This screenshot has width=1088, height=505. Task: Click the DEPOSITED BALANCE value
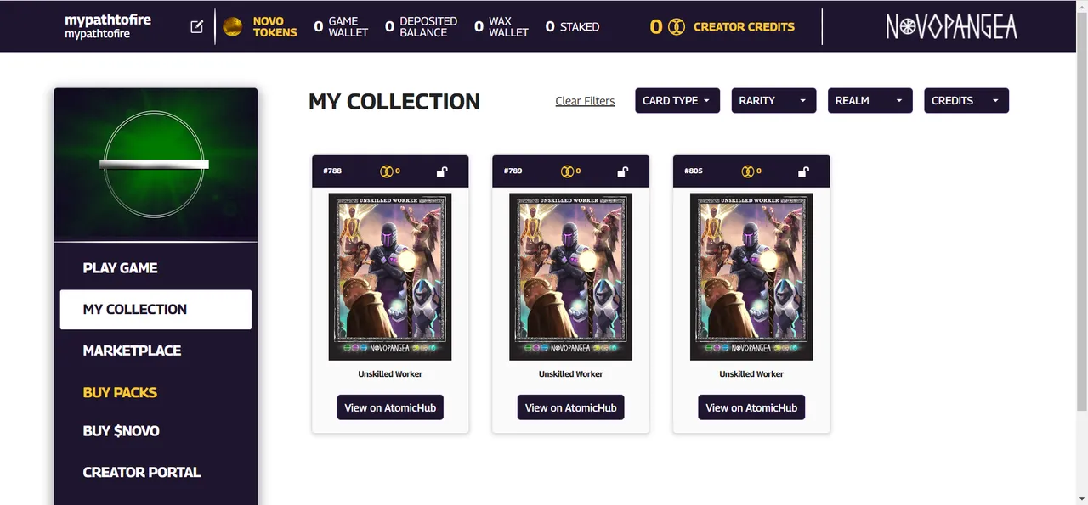point(421,27)
